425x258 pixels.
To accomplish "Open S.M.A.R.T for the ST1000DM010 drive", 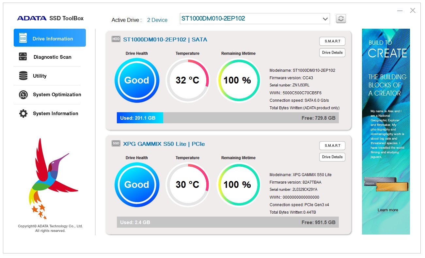I will [332, 41].
